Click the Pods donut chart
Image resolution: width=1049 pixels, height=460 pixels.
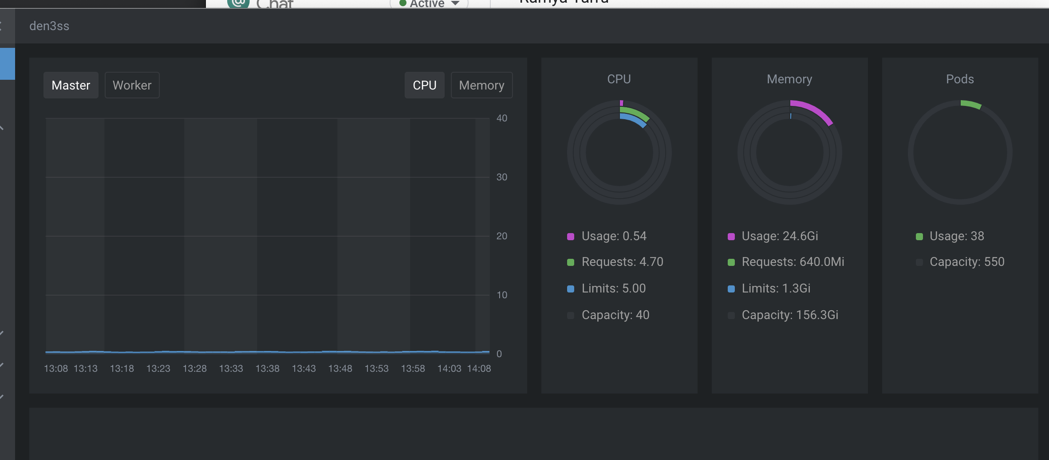tap(960, 152)
